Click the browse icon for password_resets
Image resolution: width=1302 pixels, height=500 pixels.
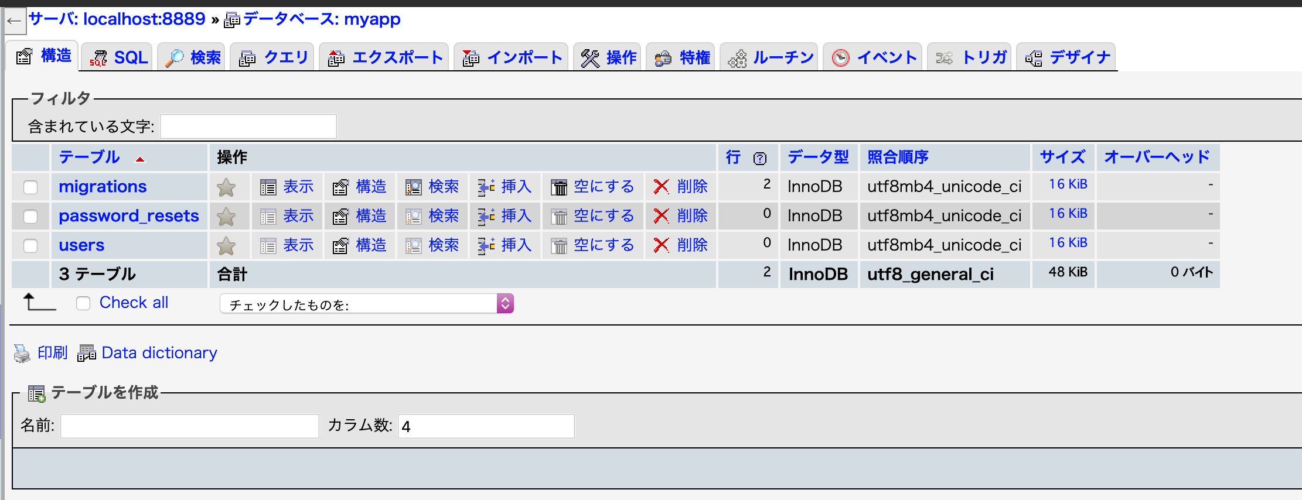(268, 217)
